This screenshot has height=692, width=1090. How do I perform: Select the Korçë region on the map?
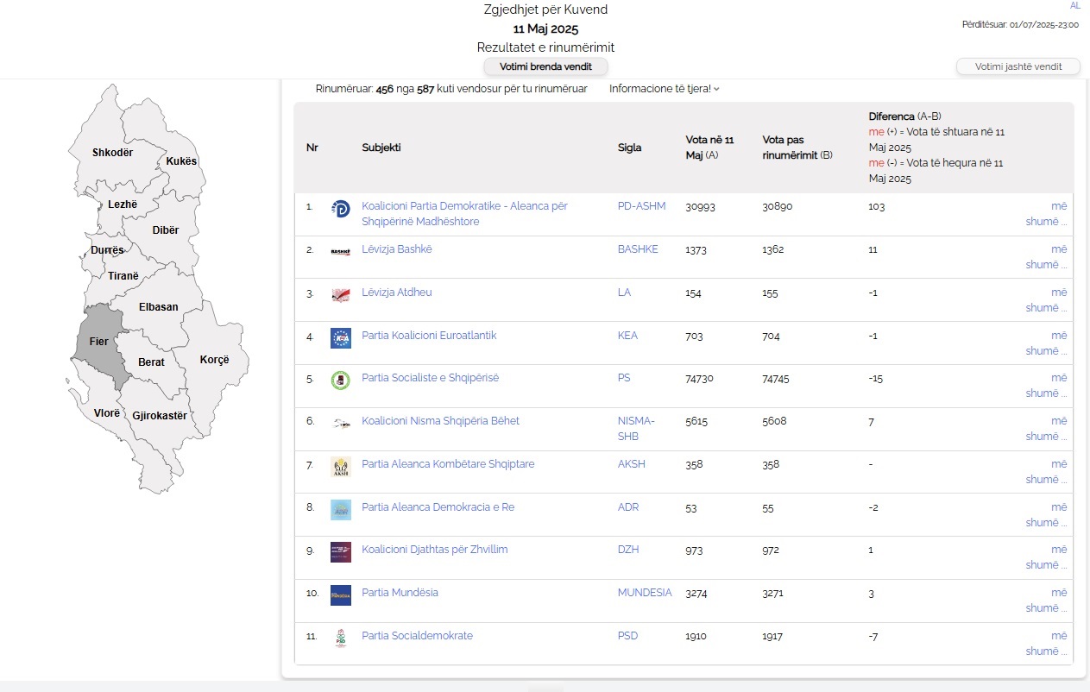click(x=214, y=358)
